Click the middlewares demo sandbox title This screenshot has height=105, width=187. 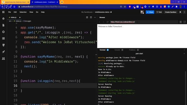coord(102,12)
